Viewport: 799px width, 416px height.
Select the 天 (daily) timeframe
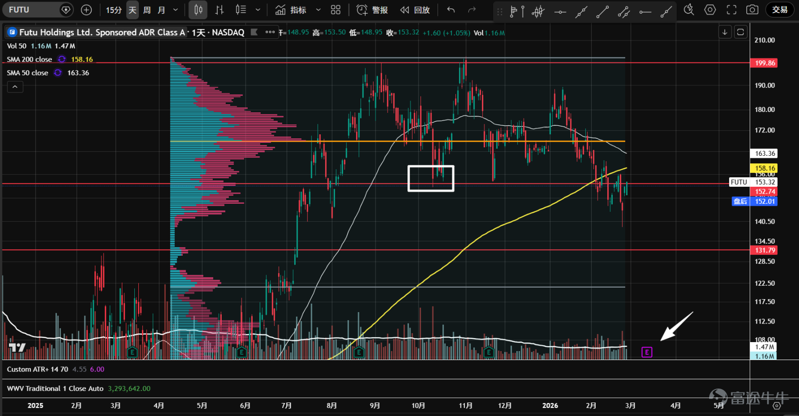[x=132, y=9]
